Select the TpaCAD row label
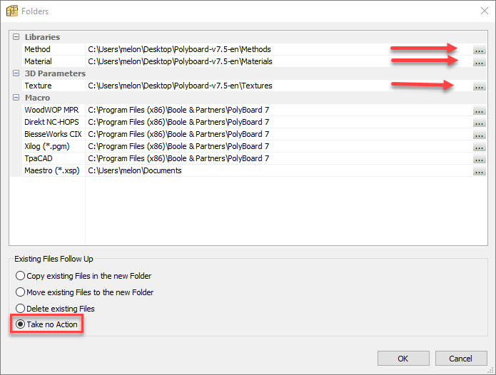 click(39, 158)
